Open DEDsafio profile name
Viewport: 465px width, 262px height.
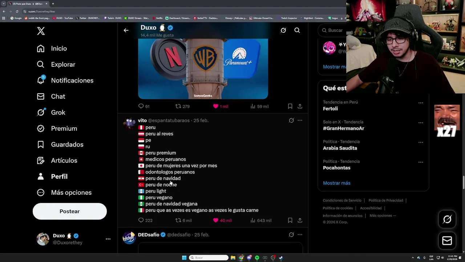[149, 235]
